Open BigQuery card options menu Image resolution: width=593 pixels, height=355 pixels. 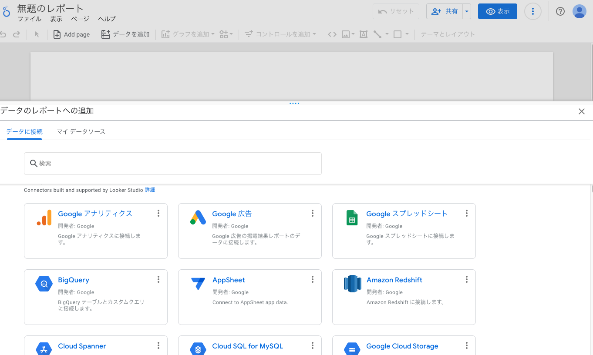[158, 279]
